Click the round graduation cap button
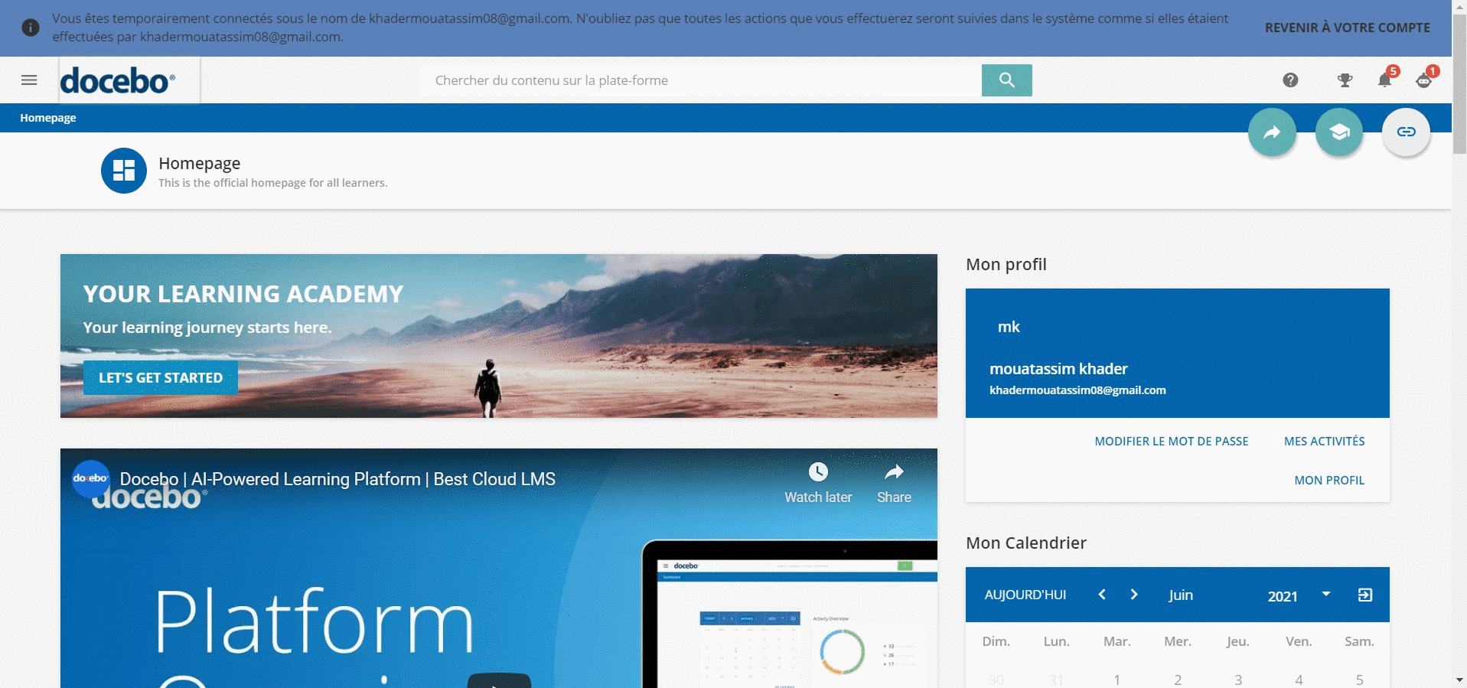 (x=1339, y=132)
